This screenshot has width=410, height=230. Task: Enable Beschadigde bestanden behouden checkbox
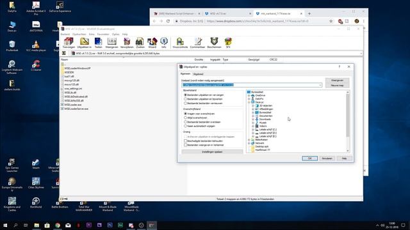tap(185, 141)
